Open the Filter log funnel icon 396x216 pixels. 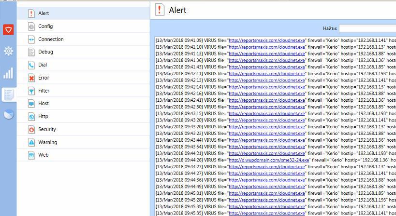tap(31, 91)
